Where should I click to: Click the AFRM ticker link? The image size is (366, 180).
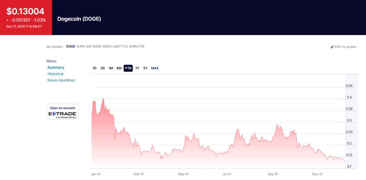coord(133,46)
